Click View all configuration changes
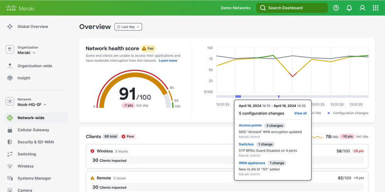 coord(300,113)
